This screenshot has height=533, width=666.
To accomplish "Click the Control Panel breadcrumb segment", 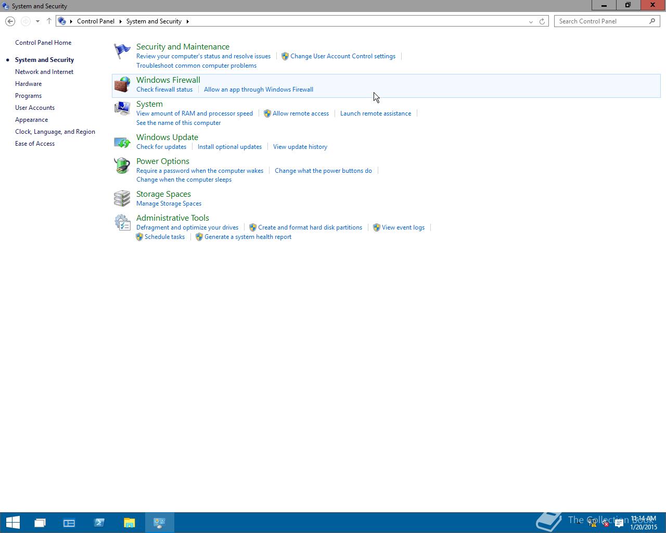I will [96, 21].
